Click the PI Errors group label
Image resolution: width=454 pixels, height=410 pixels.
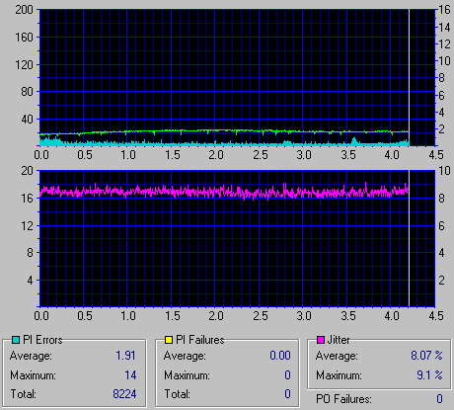pyautogui.click(x=42, y=340)
